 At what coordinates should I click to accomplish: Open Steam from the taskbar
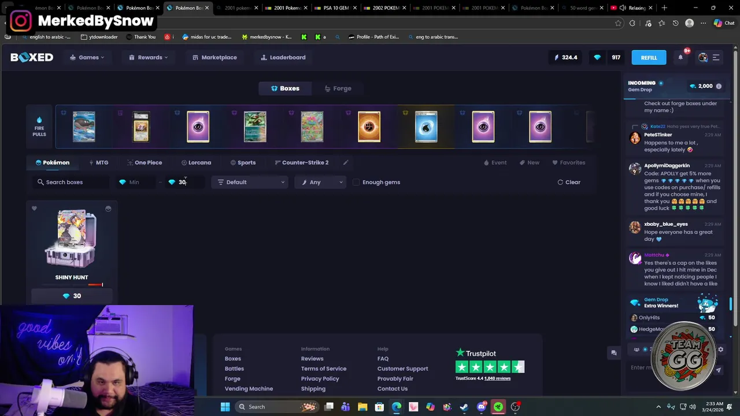pyautogui.click(x=464, y=407)
